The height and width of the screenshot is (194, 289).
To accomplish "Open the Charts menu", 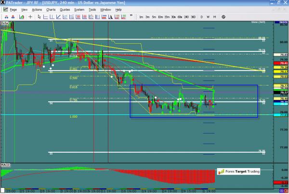I will pos(51,10).
